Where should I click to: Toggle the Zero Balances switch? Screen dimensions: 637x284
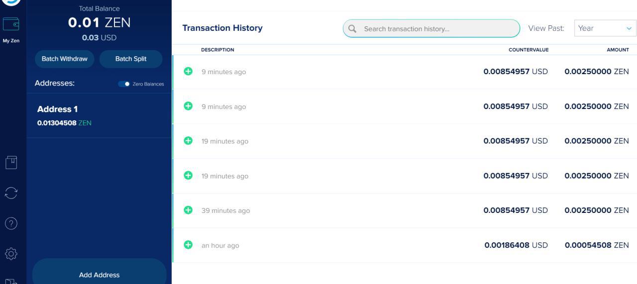point(124,84)
